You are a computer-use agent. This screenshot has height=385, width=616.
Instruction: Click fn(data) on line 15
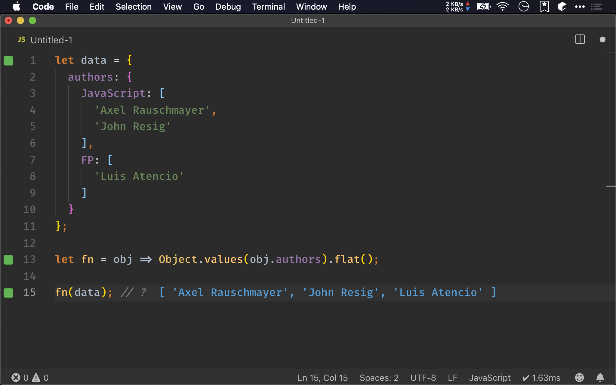(x=81, y=292)
